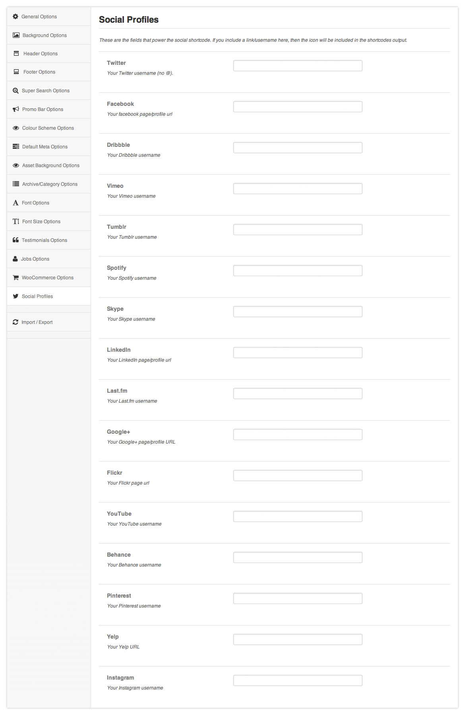The image size is (465, 715).
Task: Select the YouTube username text box
Action: pyautogui.click(x=297, y=516)
